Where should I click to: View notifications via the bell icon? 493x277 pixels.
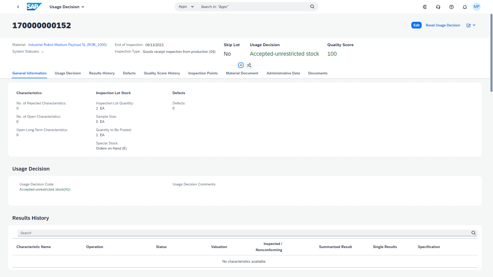click(x=464, y=6)
